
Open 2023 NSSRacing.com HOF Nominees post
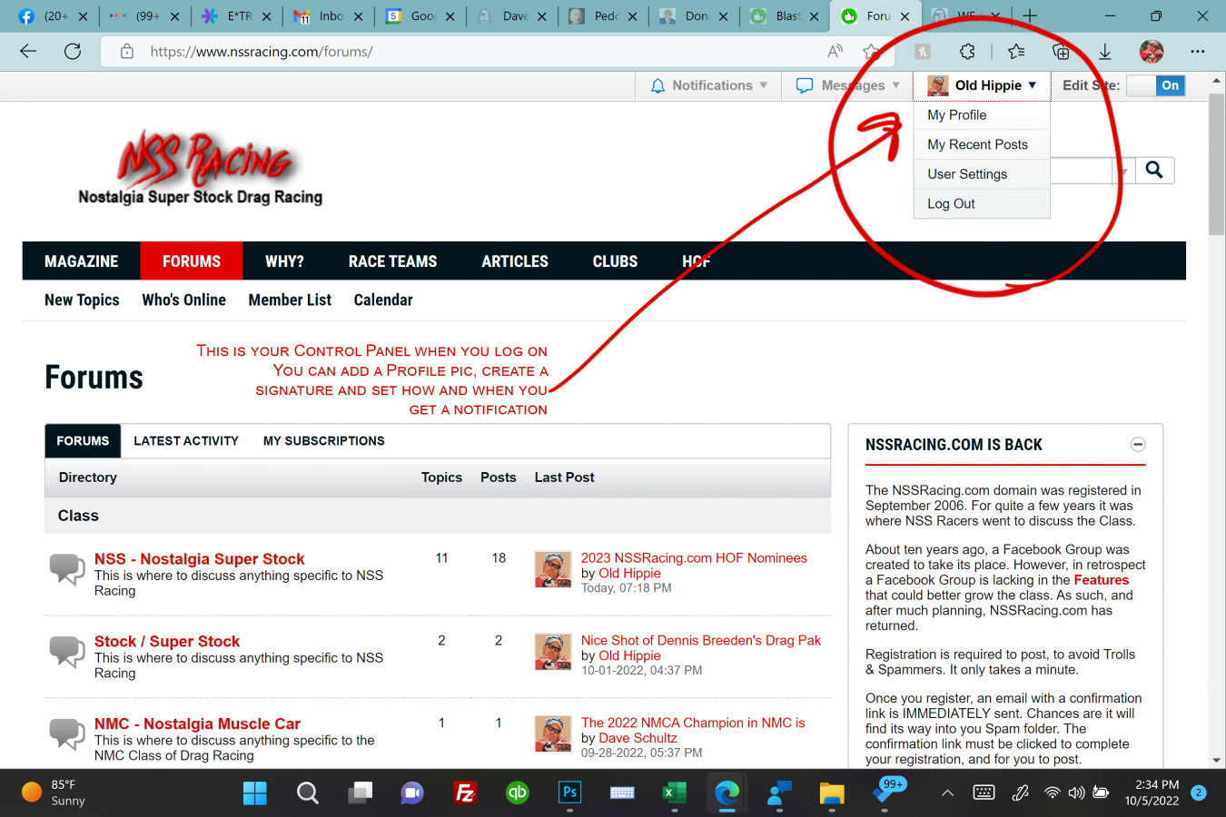[x=694, y=558]
